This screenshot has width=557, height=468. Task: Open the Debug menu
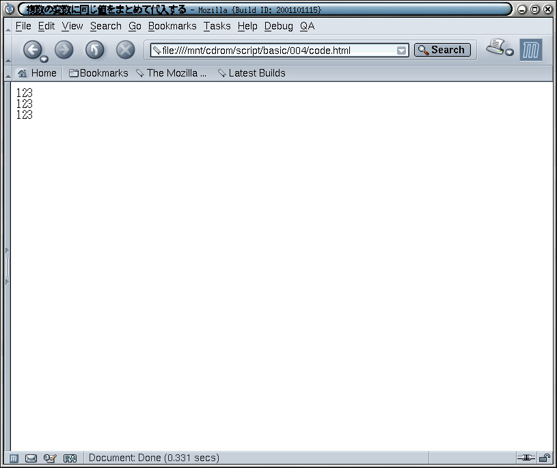[279, 26]
